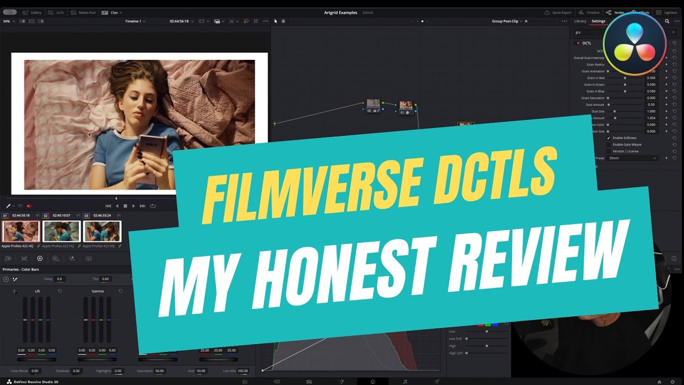Click Quick Export

coord(558,12)
